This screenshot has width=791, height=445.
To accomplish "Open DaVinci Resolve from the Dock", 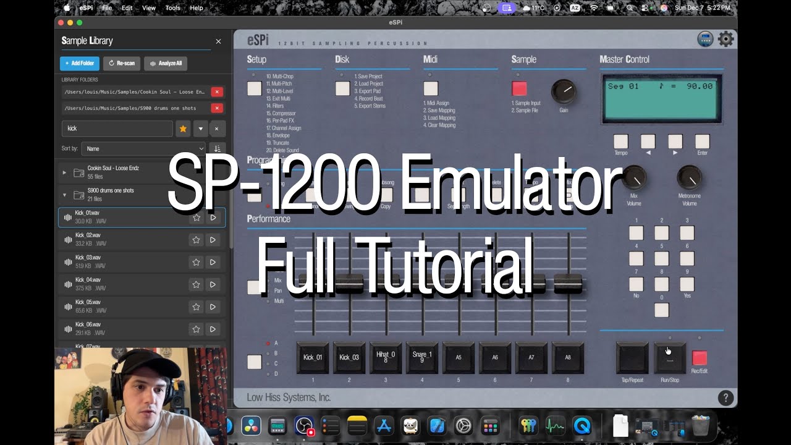I will click(251, 425).
